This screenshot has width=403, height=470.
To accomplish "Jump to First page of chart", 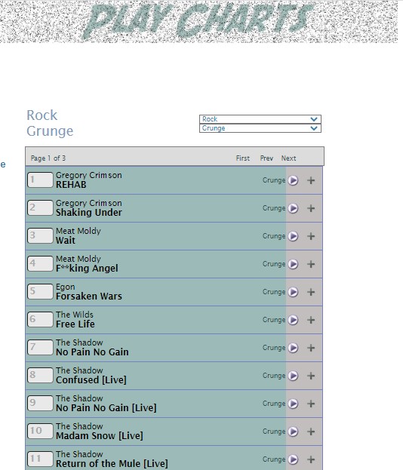I will point(242,158).
